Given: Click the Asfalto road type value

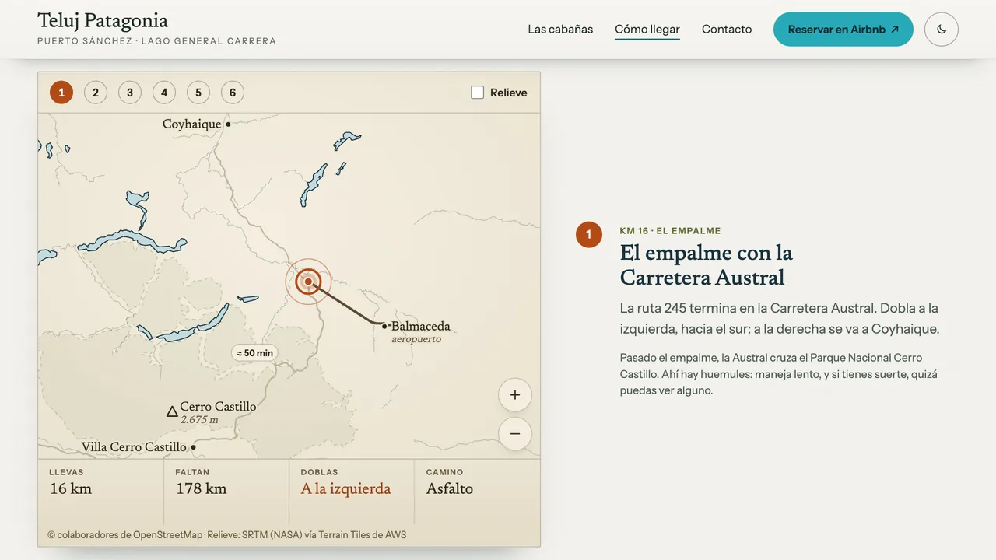Looking at the screenshot, I should pos(450,489).
